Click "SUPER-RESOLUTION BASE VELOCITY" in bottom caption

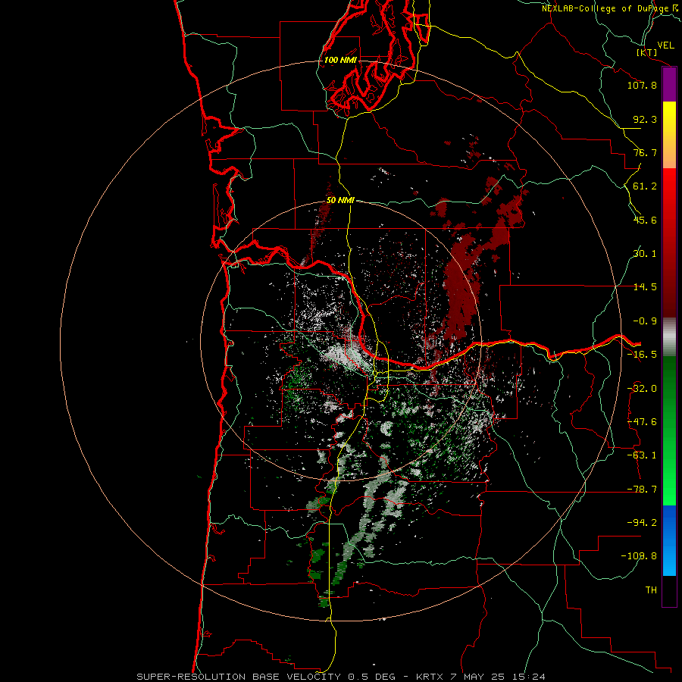[x=239, y=677]
